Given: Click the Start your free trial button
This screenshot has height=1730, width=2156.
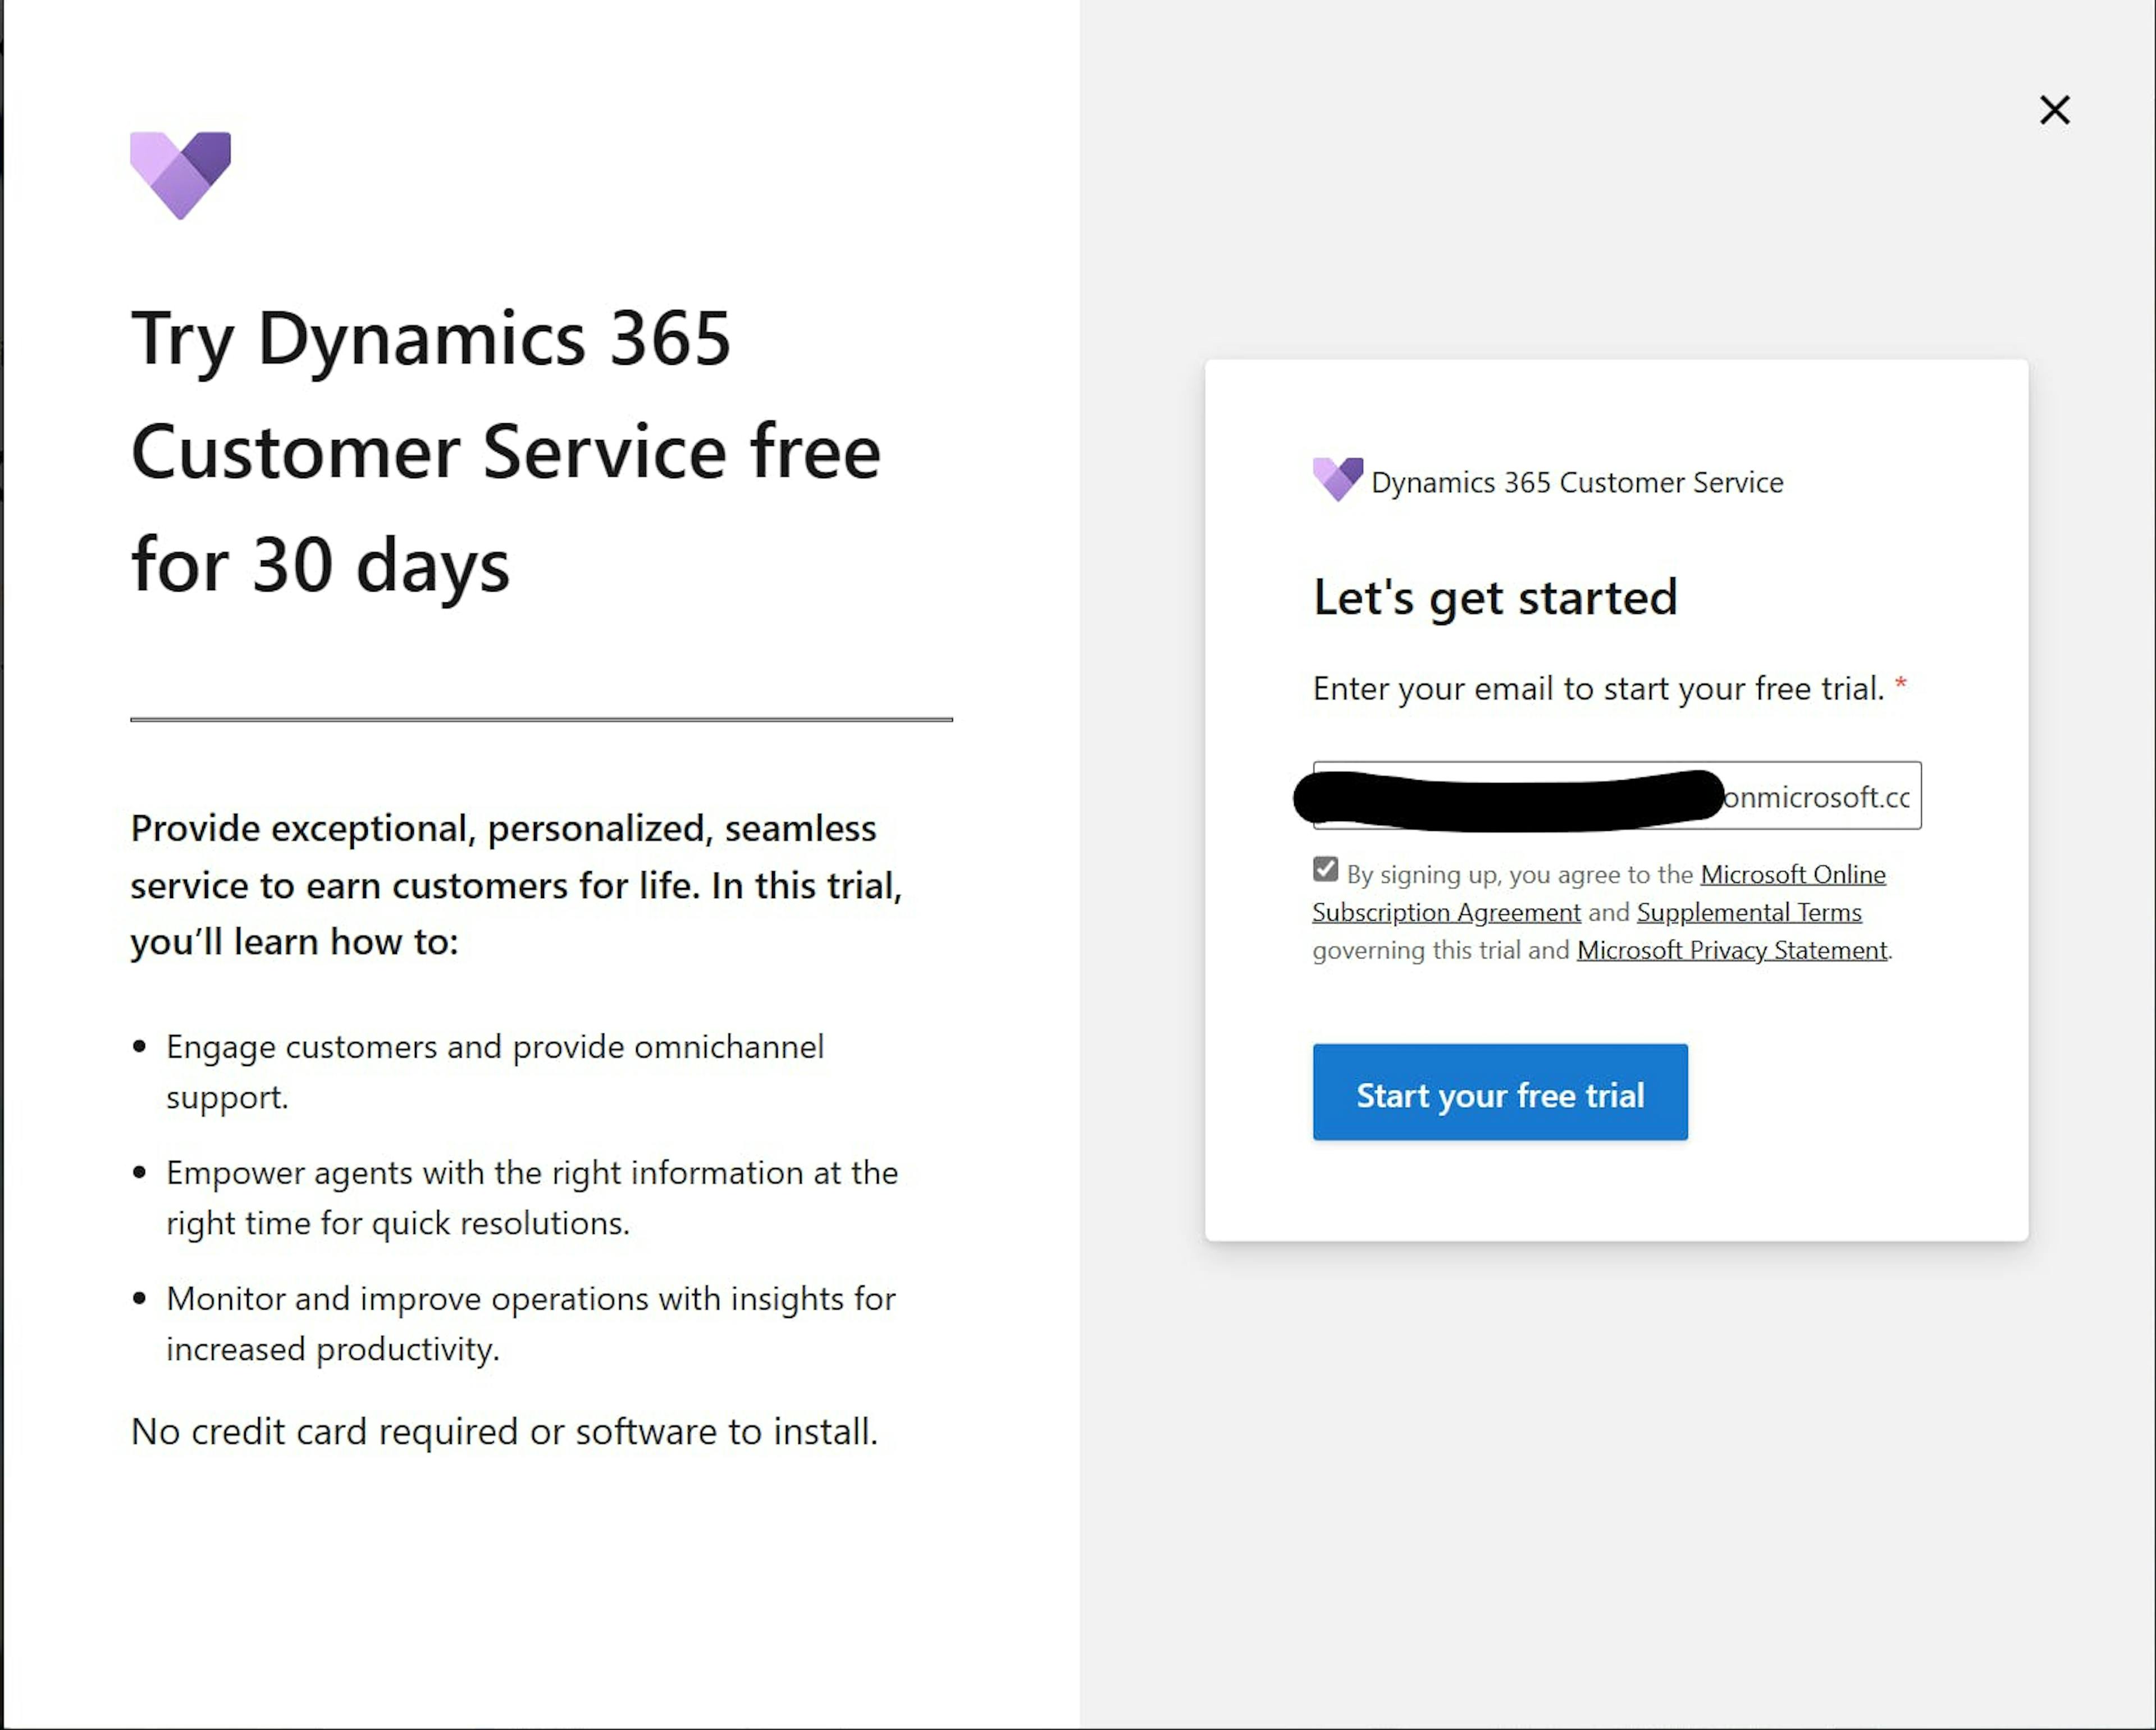Looking at the screenshot, I should 1499,1092.
